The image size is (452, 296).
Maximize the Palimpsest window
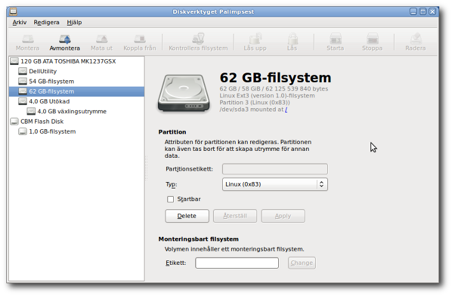pos(423,11)
